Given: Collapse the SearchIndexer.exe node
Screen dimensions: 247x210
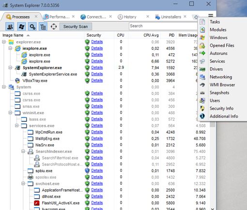Looking at the screenshot, I should [x=23, y=151].
